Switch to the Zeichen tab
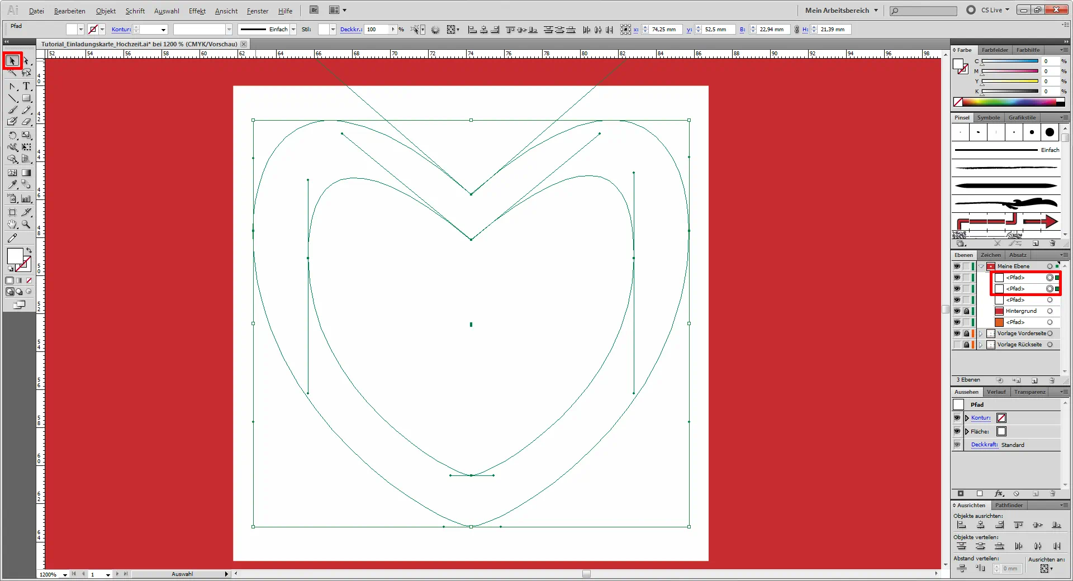This screenshot has height=581, width=1073. tap(990, 255)
